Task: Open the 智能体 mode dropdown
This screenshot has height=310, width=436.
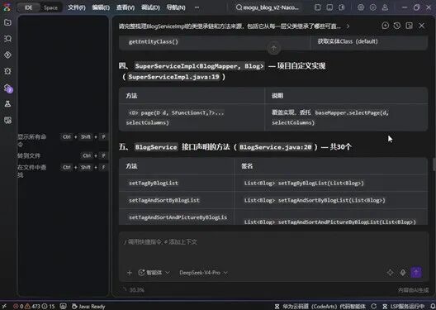Action: pos(154,273)
